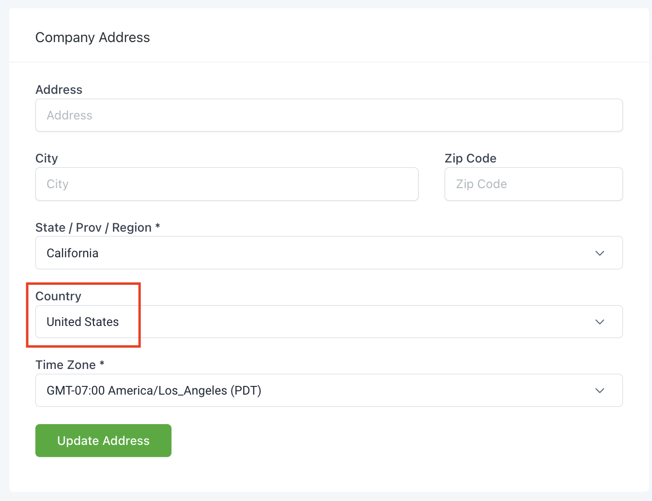Focus the Address text field
This screenshot has width=652, height=501.
(328, 115)
